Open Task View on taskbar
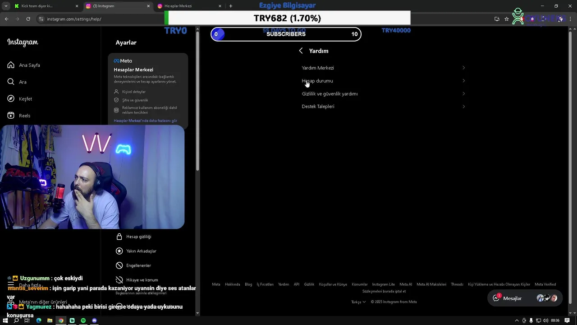Viewport: 577px width, 325px height. 27,320
